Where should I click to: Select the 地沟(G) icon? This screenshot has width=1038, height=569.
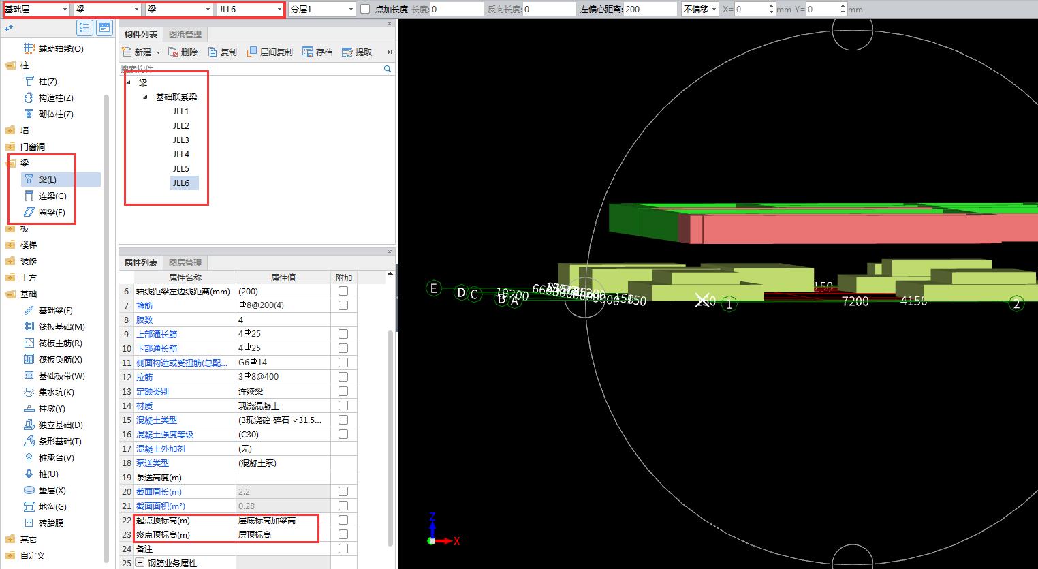(29, 506)
